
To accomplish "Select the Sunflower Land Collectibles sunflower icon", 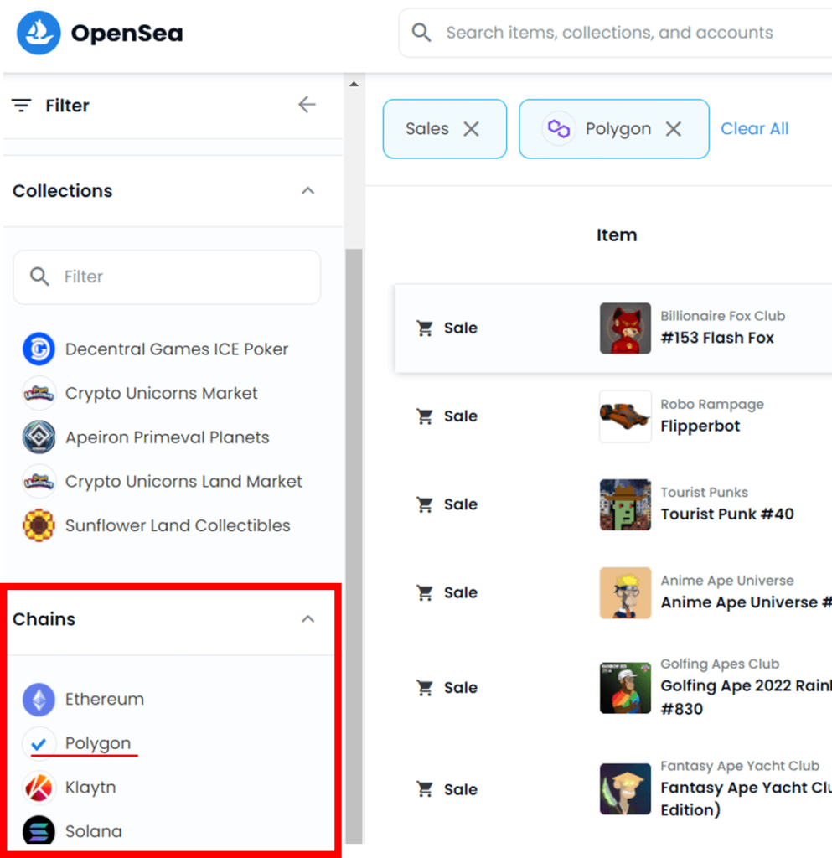I will click(39, 525).
